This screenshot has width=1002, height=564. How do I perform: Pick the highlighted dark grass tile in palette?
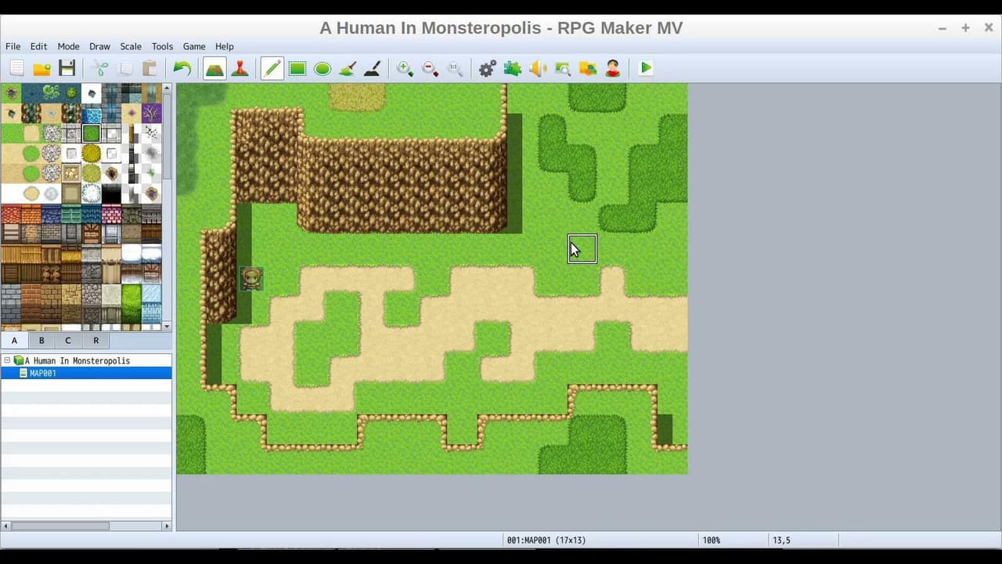(x=91, y=134)
